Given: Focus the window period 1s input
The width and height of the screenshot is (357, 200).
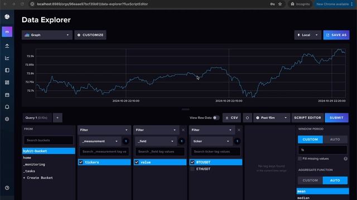Looking at the screenshot, I should (322, 150).
